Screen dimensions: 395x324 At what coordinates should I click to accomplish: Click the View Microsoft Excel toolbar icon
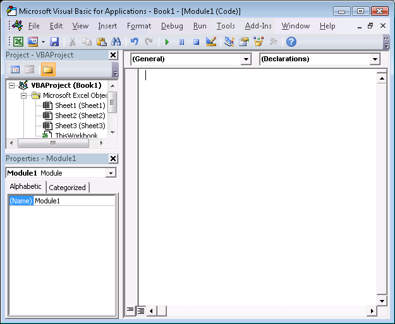pyautogui.click(x=18, y=42)
